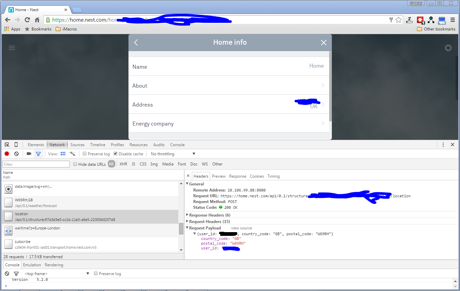Open the Timeline panel

(98, 145)
